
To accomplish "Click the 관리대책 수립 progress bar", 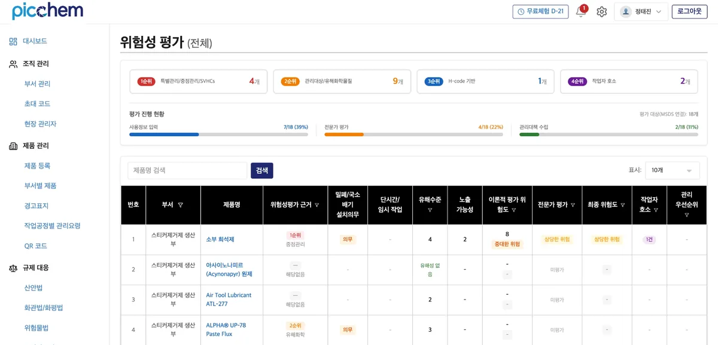I will point(609,135).
